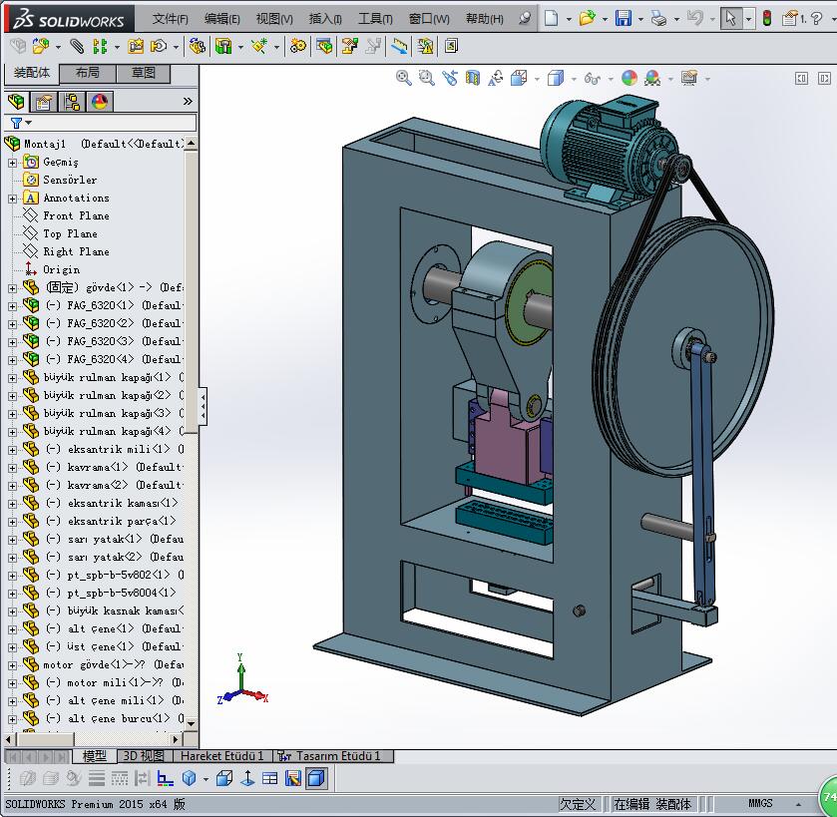Open the Hareket Etüdü 1 tab

coord(222,756)
